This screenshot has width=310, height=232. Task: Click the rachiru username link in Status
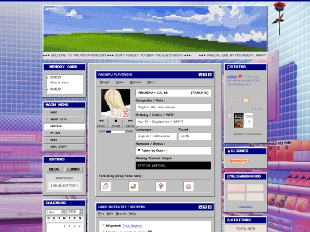point(232,77)
